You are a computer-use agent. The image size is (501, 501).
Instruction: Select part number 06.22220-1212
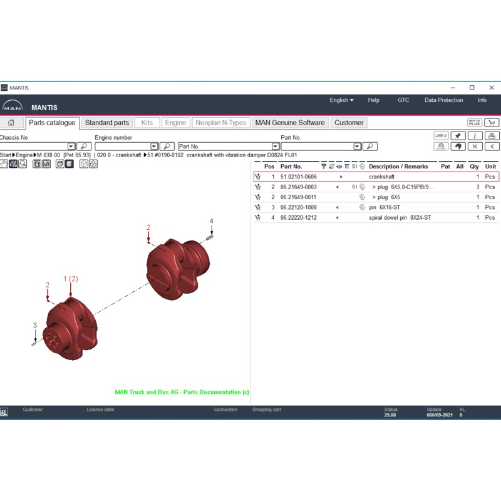tap(299, 217)
